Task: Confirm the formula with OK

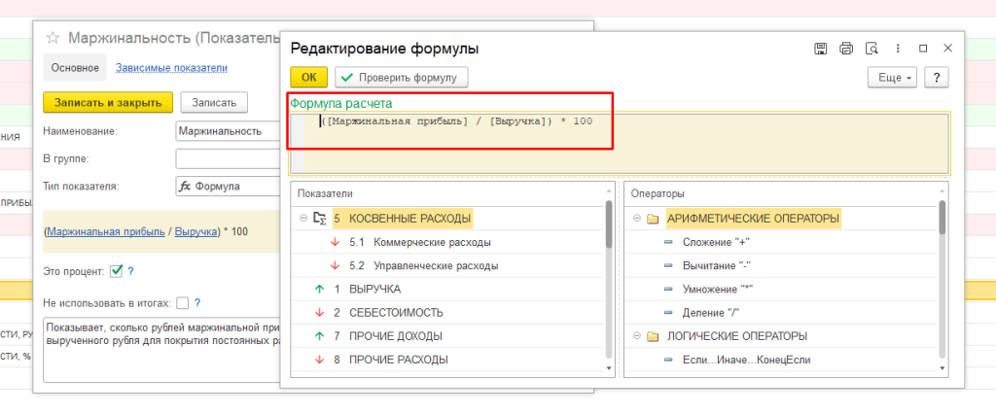Action: (309, 78)
